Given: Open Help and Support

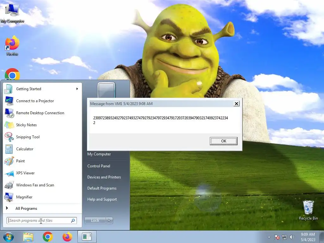Looking at the screenshot, I should 102,199.
